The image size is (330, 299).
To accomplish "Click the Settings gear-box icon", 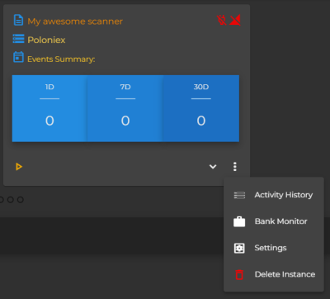I will [x=239, y=248].
